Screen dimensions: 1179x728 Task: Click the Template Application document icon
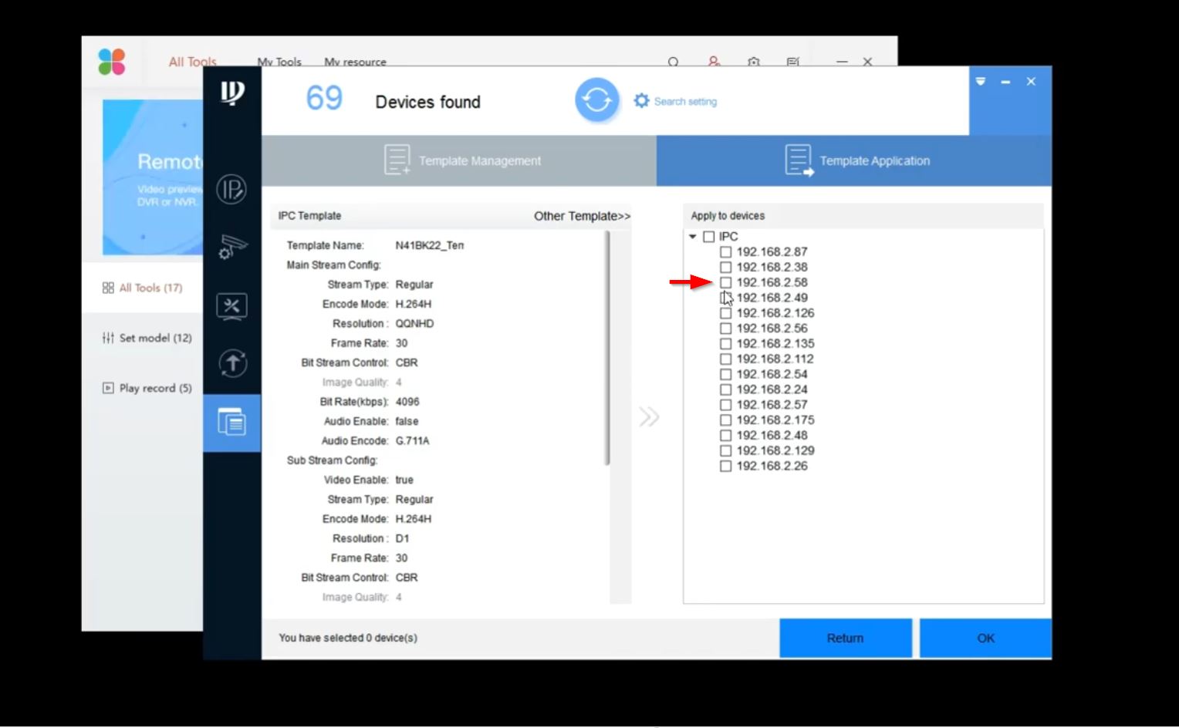[x=799, y=160]
